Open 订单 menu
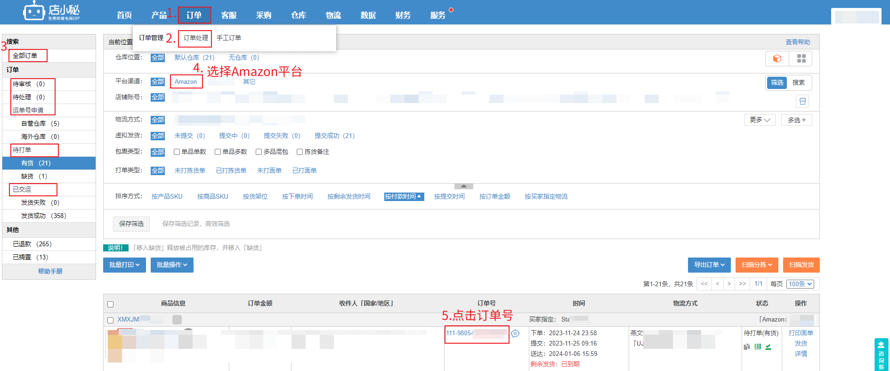 194,15
